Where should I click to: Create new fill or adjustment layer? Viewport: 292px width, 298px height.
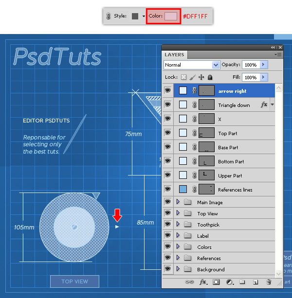pos(230,282)
